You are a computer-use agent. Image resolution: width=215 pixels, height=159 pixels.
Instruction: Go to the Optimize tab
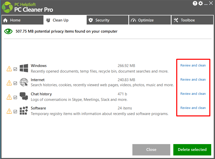coord(150,20)
